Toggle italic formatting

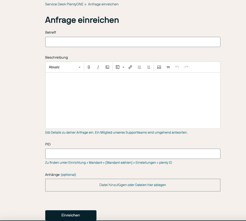[98, 67]
